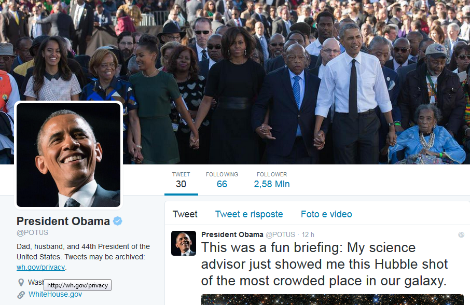The image size is (470, 305).
Task: Switch to Tweet e risposte tab
Action: 249,214
